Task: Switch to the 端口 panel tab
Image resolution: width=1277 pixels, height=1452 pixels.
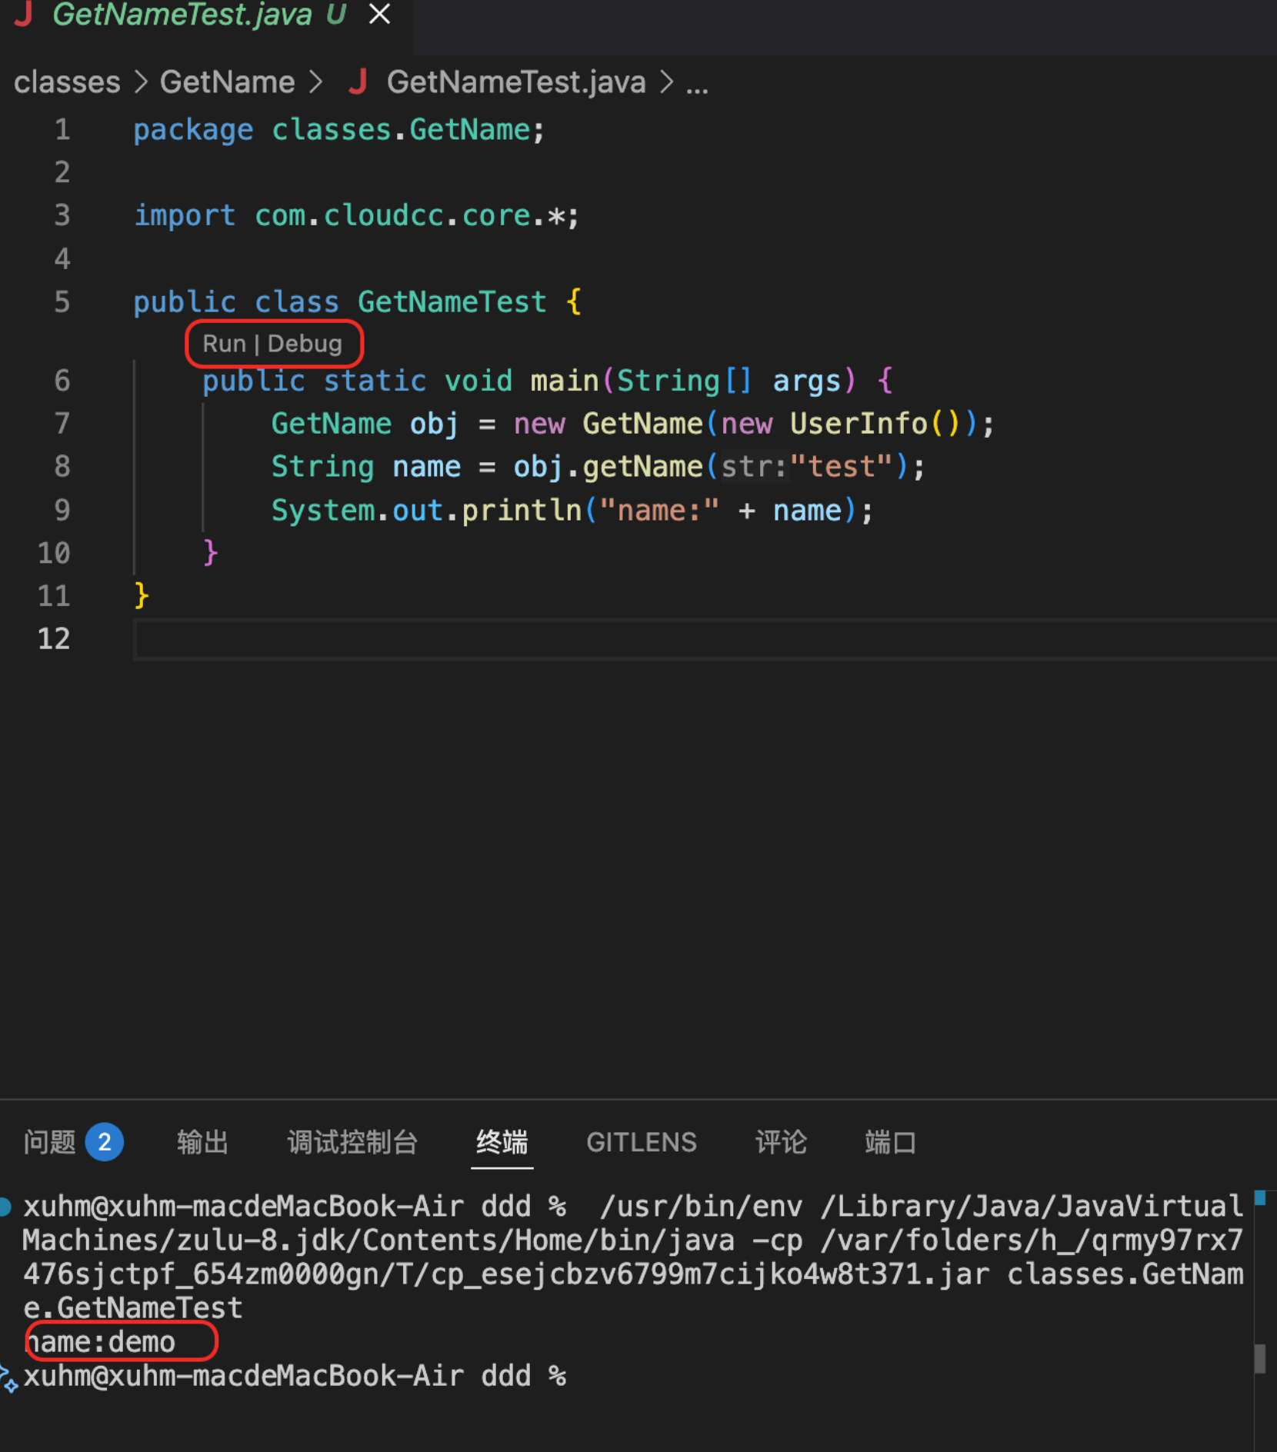Action: (890, 1142)
